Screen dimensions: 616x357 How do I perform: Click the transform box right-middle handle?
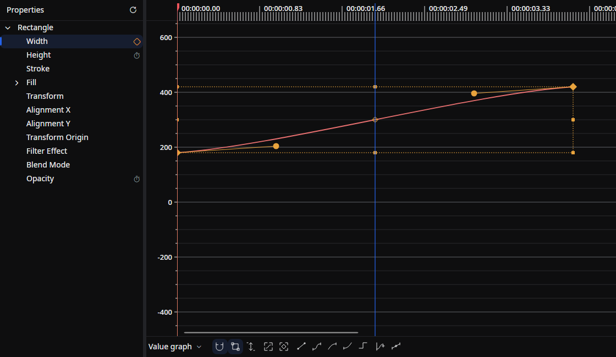(x=573, y=120)
